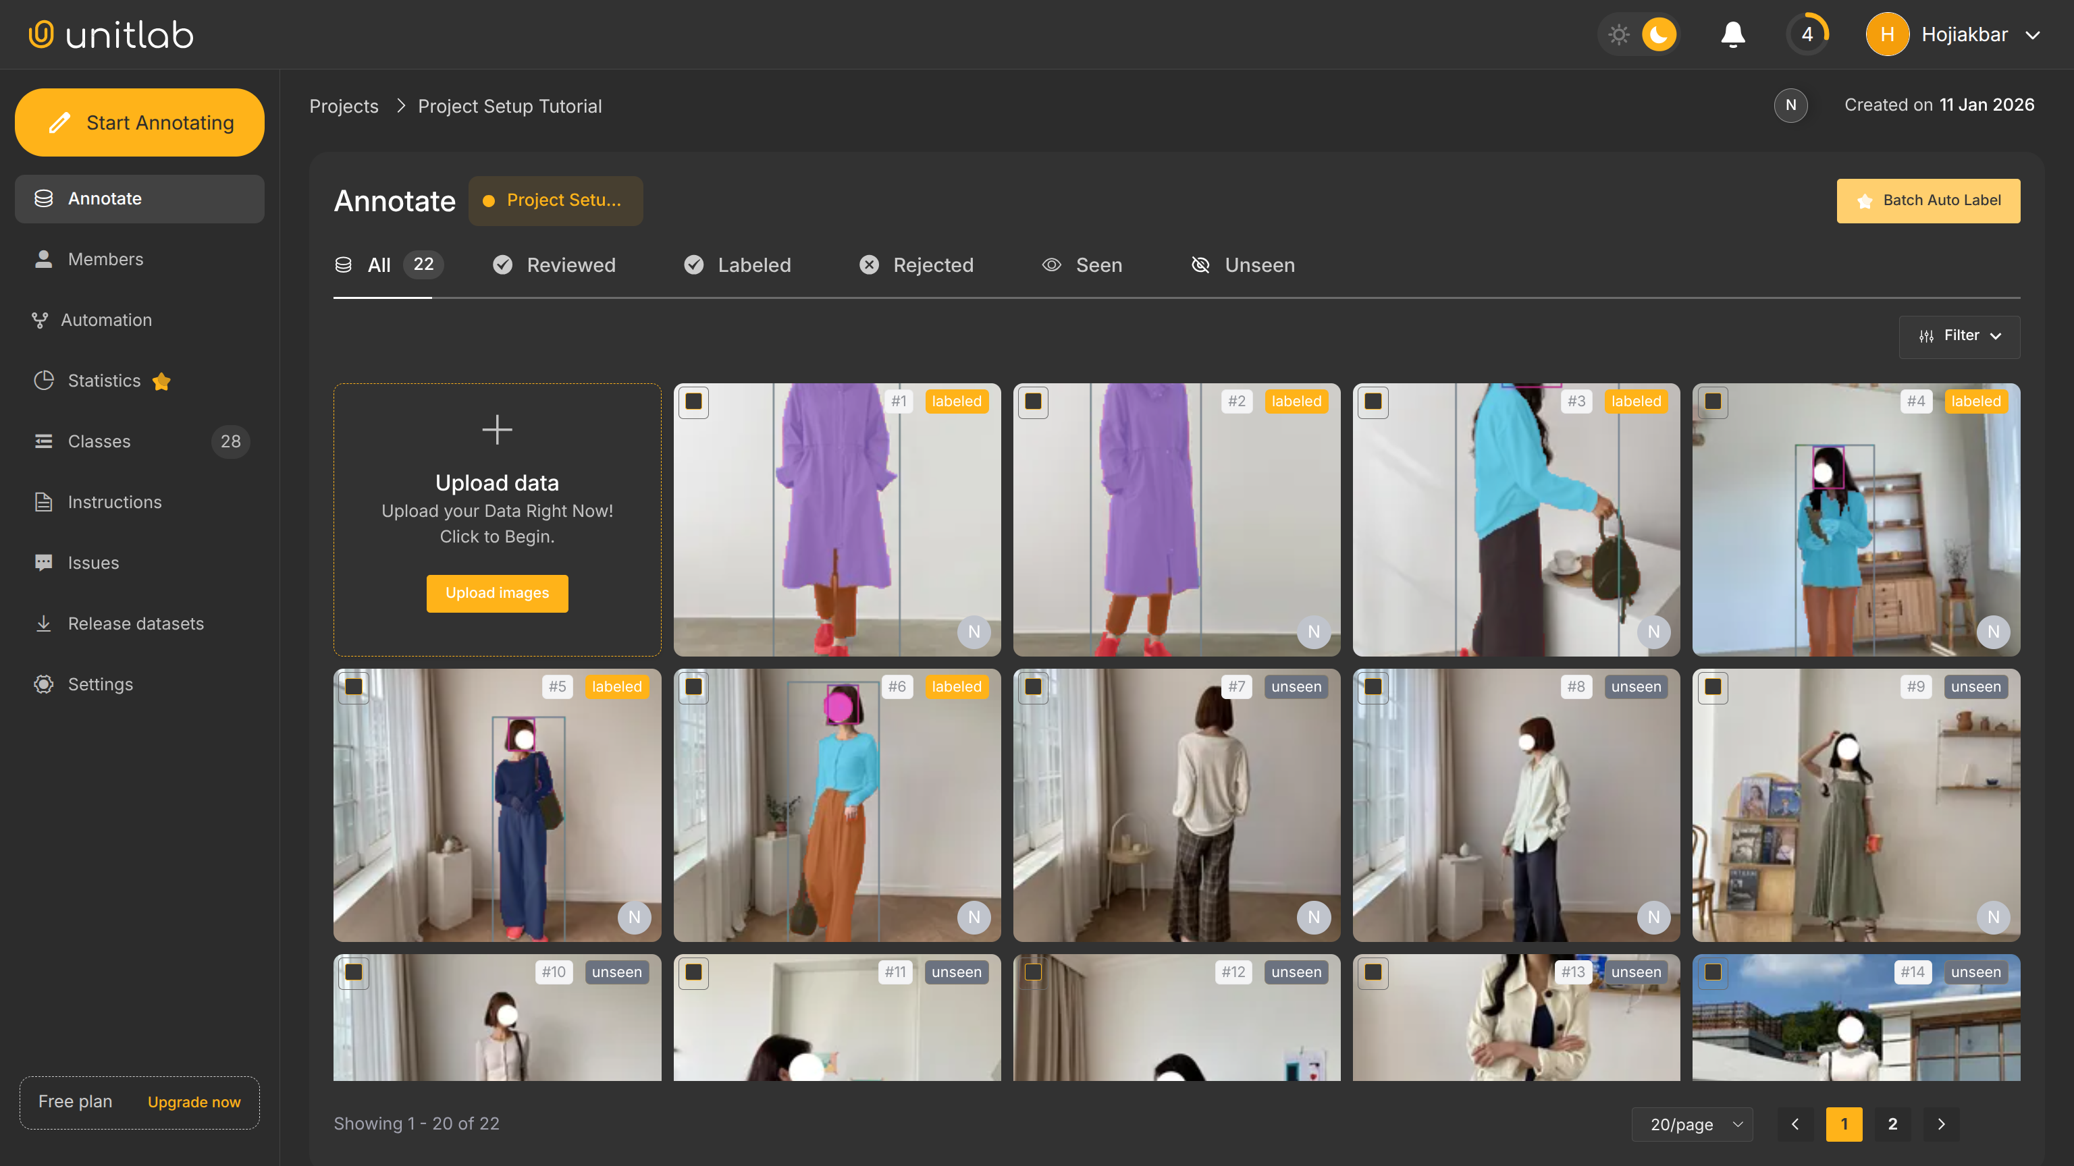
Task: Open project Settings in the sidebar
Action: 100,685
